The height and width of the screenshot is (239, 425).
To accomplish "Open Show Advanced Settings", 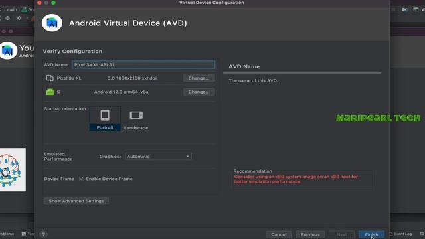I will (x=76, y=201).
